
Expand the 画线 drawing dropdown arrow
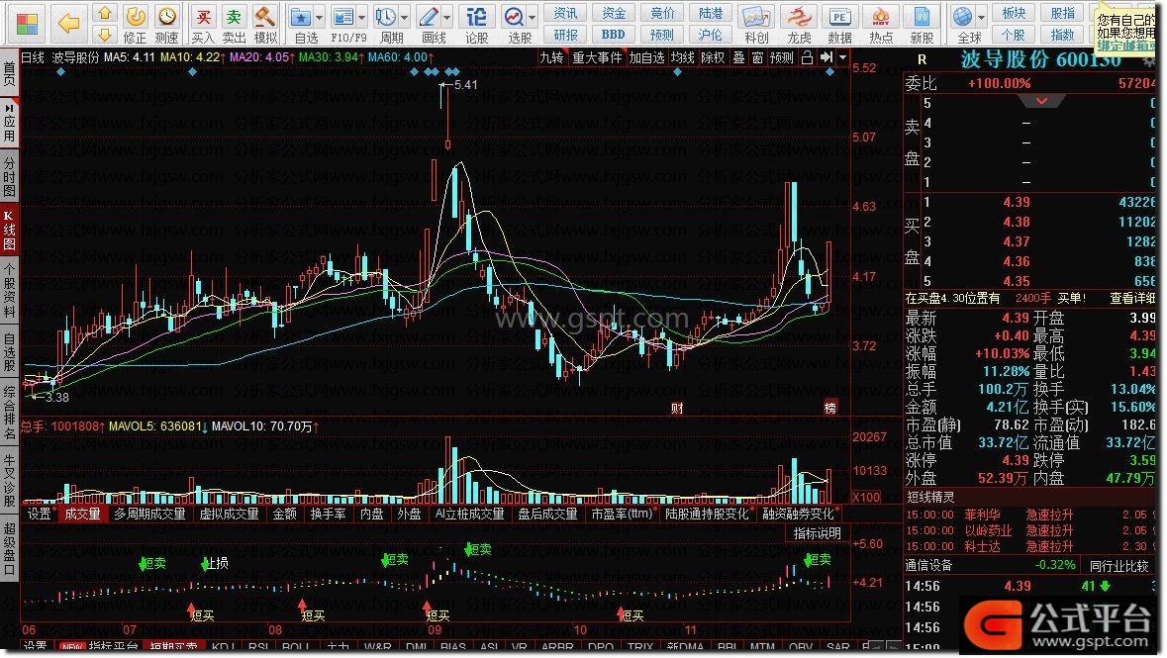tap(446, 17)
